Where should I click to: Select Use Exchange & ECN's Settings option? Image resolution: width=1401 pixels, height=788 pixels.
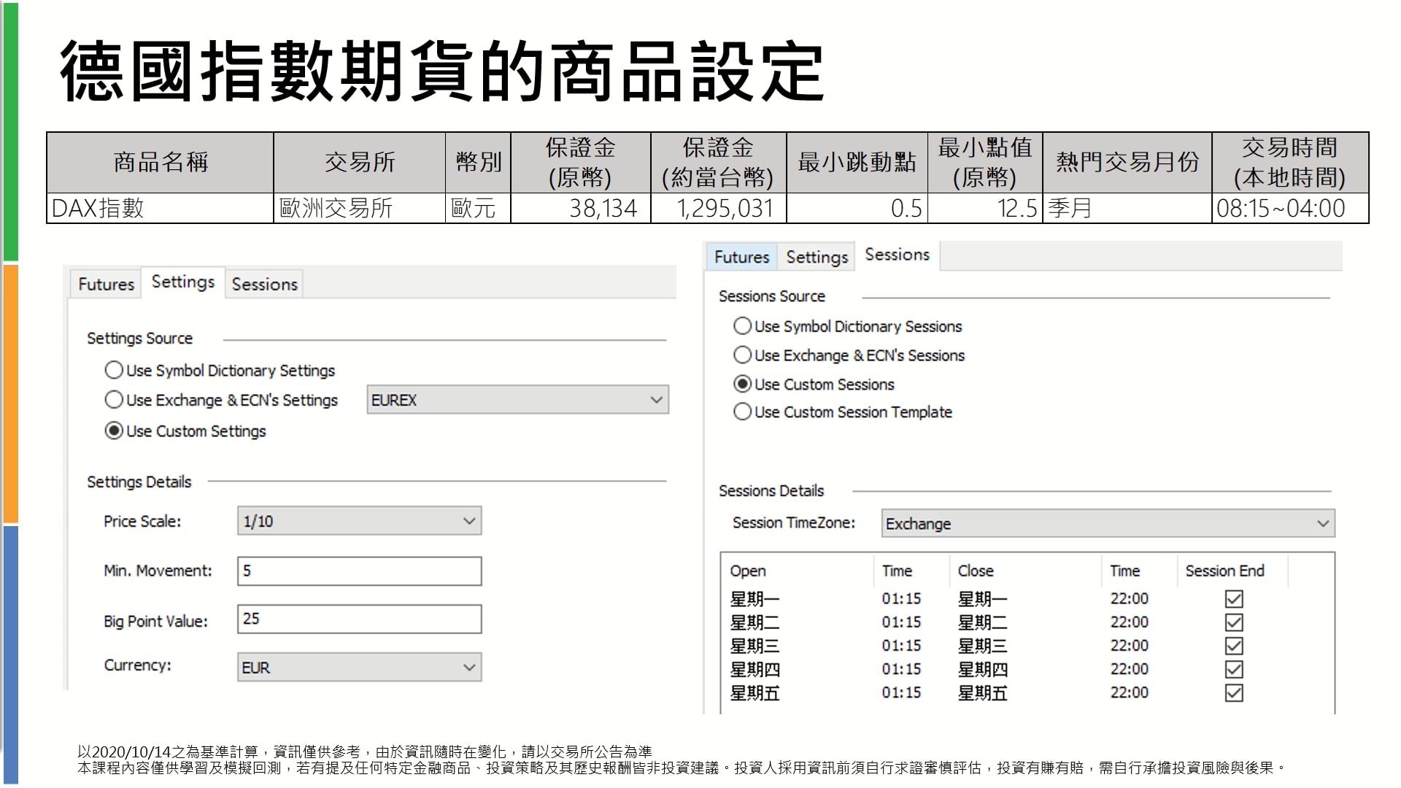coord(114,400)
